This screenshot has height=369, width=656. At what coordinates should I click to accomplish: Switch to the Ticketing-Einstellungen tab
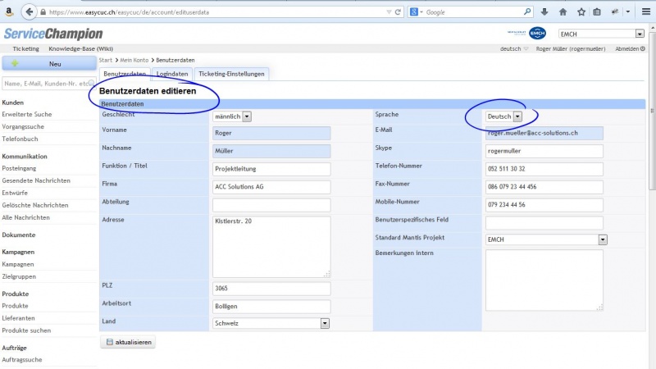pos(231,74)
